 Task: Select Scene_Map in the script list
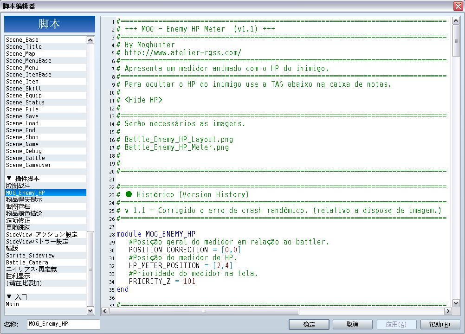point(45,54)
